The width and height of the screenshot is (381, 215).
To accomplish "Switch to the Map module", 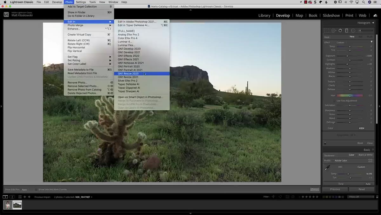I will (299, 15).
